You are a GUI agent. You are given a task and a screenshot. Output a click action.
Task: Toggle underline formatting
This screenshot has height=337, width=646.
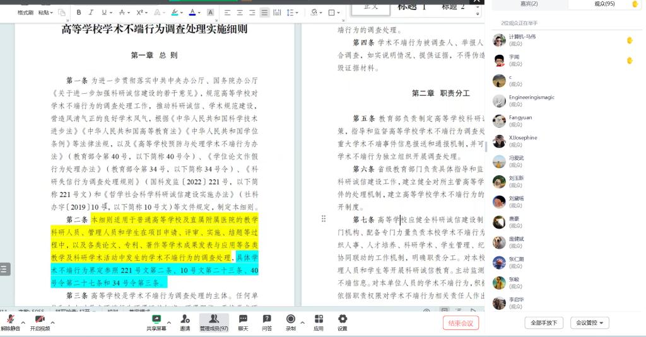click(x=104, y=13)
